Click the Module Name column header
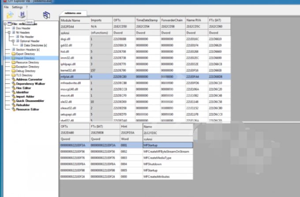Image resolution: width=300 pixels, height=197 pixels. [x=70, y=20]
